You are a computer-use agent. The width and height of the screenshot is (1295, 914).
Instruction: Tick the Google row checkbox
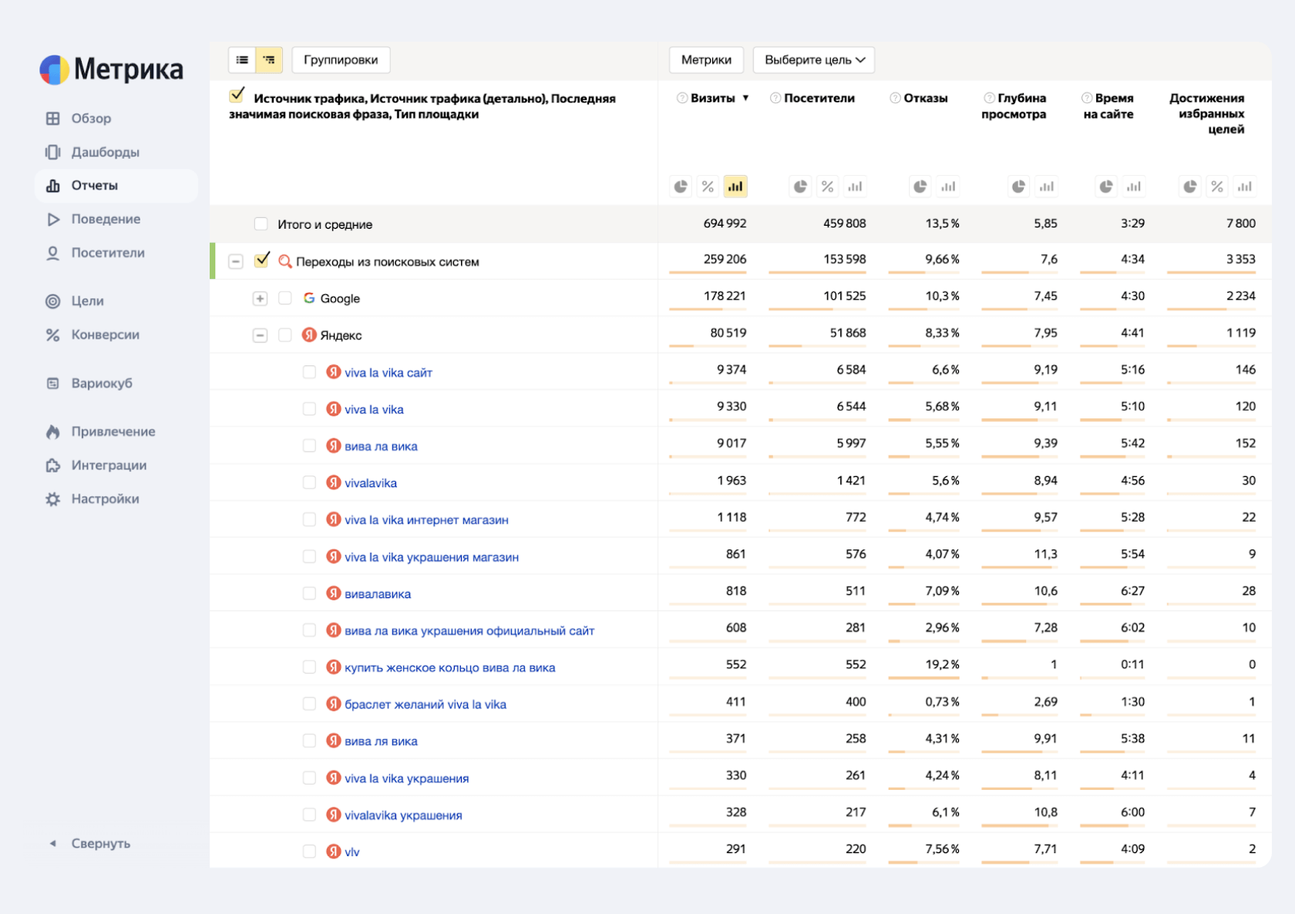click(x=285, y=297)
